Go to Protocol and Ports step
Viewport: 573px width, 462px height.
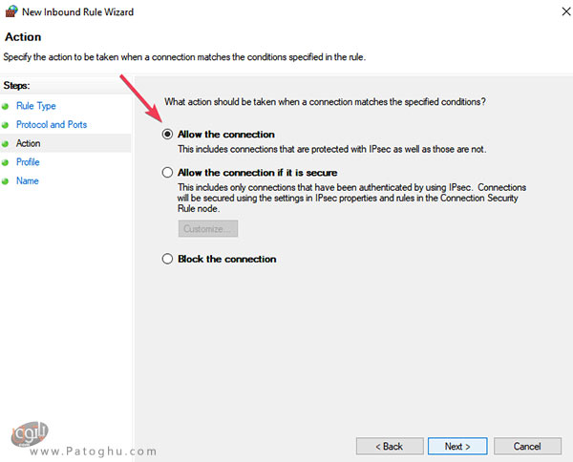(52, 124)
